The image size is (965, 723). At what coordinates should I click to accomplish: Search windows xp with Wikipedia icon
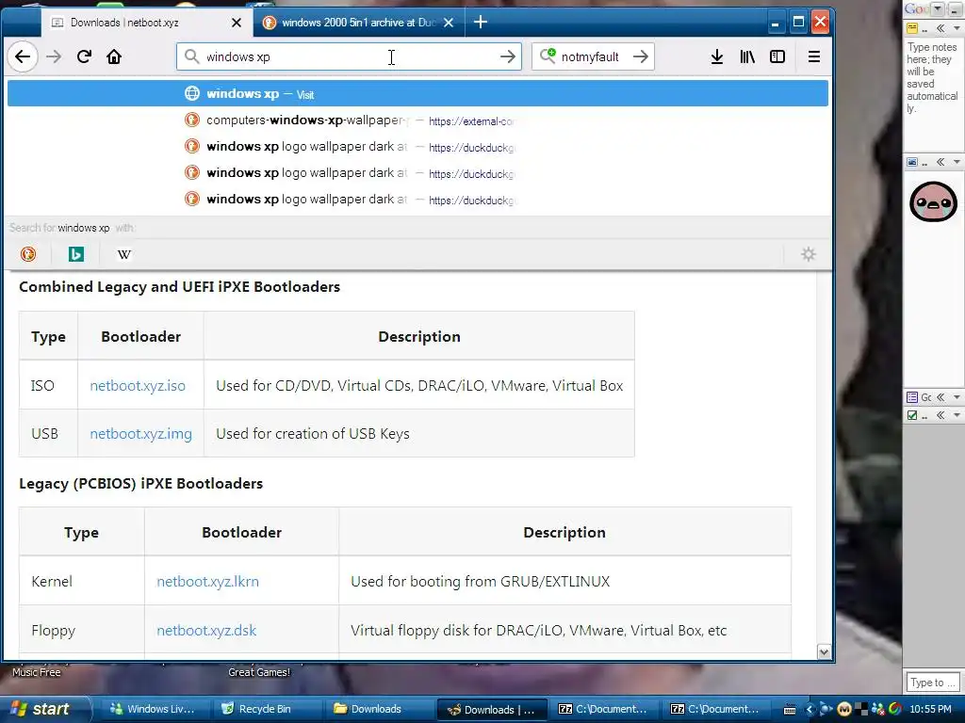(x=123, y=254)
